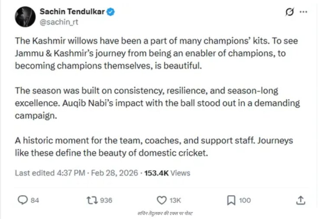325x219 pixels.
Task: Bookmark this post using the bookmark icon
Action: click(x=231, y=200)
